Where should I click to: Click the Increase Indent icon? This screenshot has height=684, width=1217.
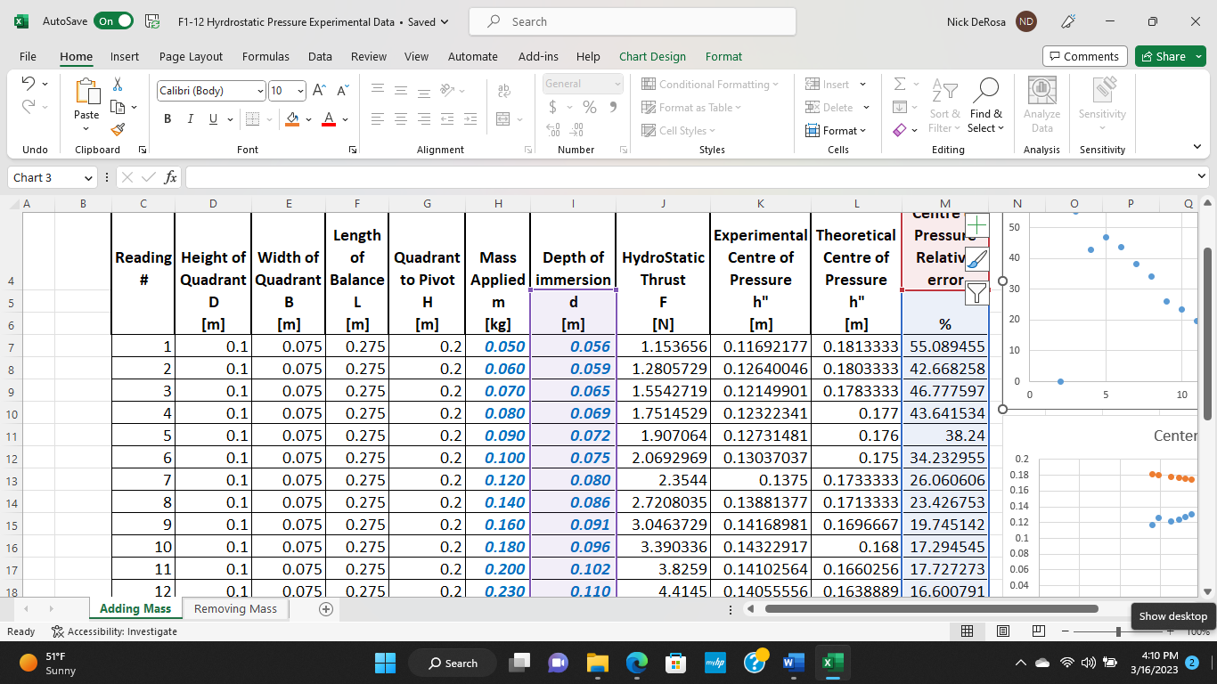pyautogui.click(x=470, y=119)
